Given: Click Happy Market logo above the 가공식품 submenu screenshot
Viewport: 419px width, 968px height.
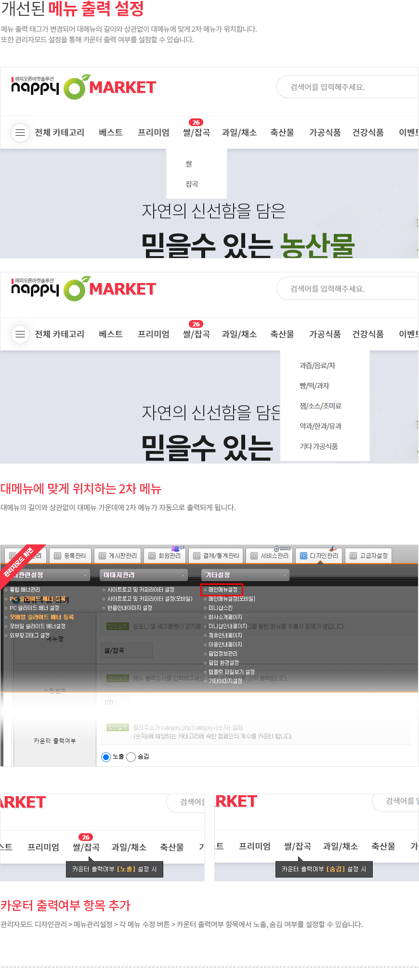Looking at the screenshot, I should click(x=83, y=289).
